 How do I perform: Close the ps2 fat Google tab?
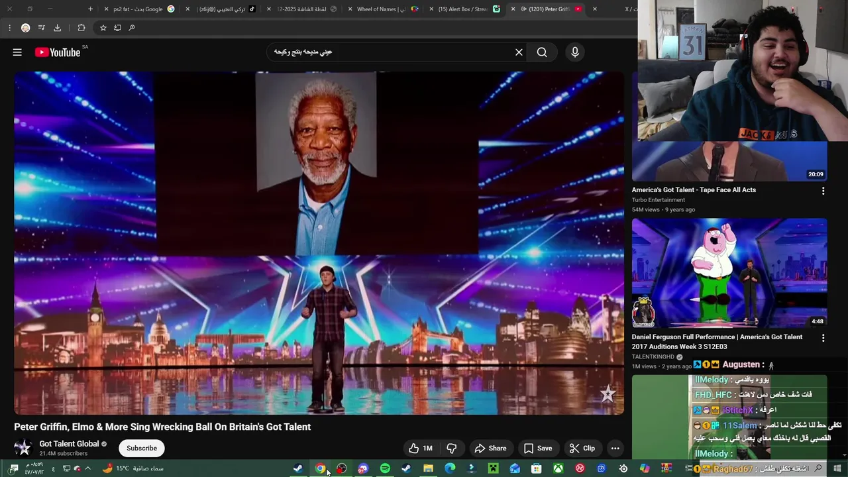tap(107, 9)
